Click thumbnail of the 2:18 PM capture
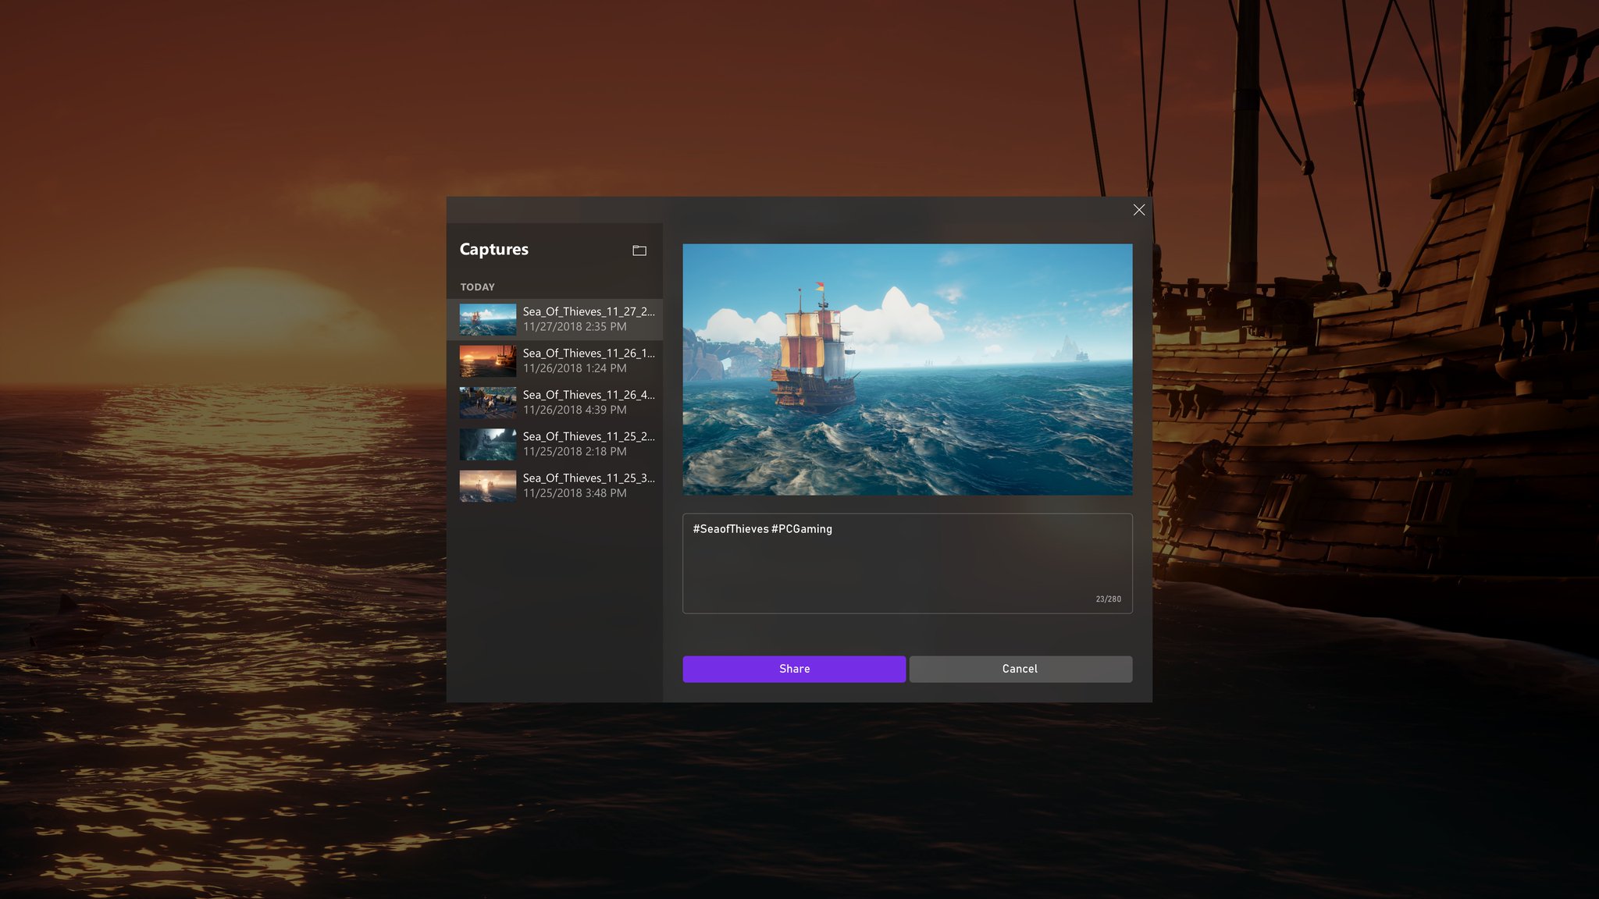Screen dimensions: 1599x899 (487, 444)
